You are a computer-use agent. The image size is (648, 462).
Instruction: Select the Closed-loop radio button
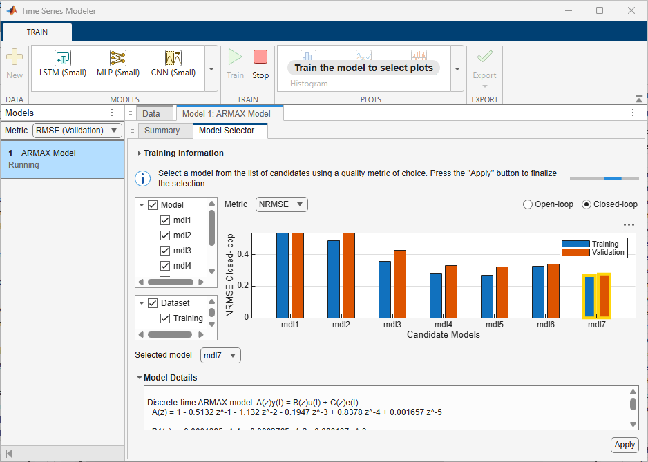(x=586, y=204)
